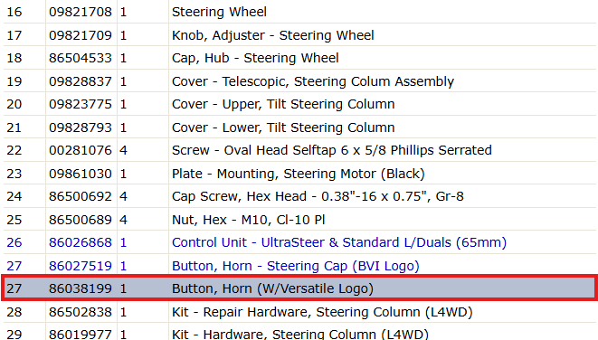Click highlighted Button, Horn (W/Versatile Logo) row

point(299,288)
